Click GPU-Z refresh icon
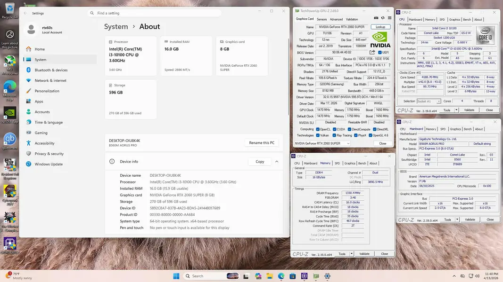 [x=383, y=18]
